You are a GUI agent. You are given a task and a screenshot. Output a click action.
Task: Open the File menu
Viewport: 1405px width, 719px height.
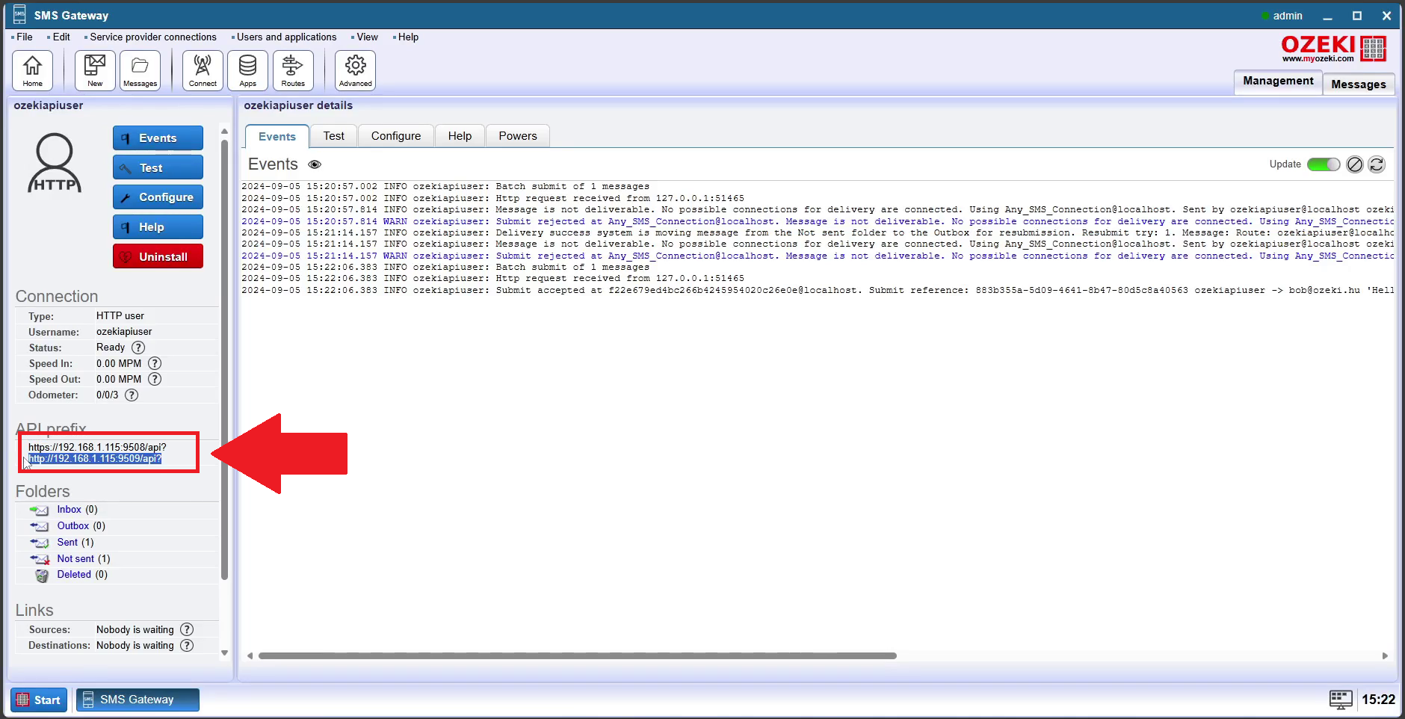pyautogui.click(x=25, y=37)
